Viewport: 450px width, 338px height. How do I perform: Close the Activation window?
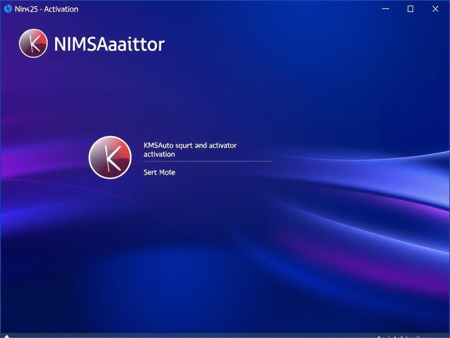(x=435, y=9)
